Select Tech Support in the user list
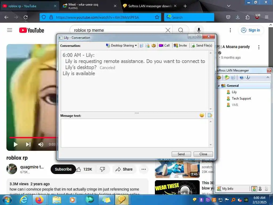 click(x=241, y=98)
